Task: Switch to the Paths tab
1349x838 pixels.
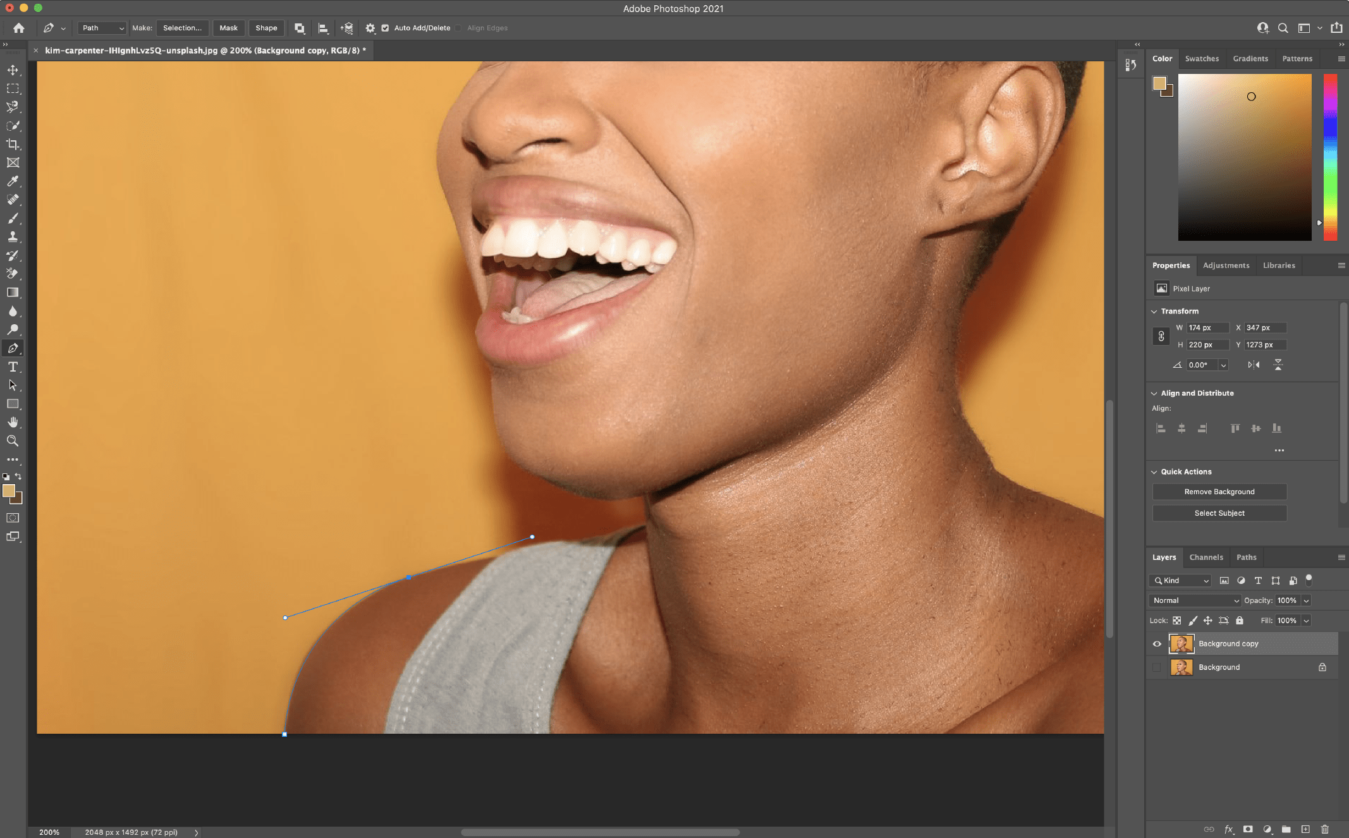Action: 1246,557
